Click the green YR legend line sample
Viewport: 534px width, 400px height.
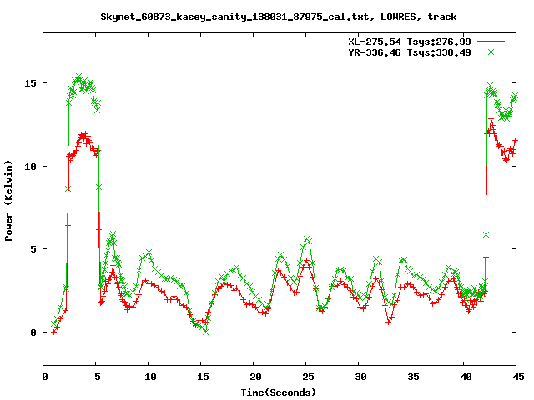[x=491, y=52]
